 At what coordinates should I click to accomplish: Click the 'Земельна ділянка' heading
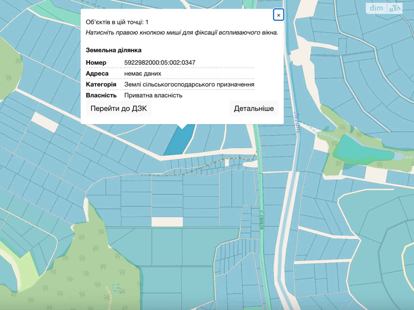[x=113, y=50]
